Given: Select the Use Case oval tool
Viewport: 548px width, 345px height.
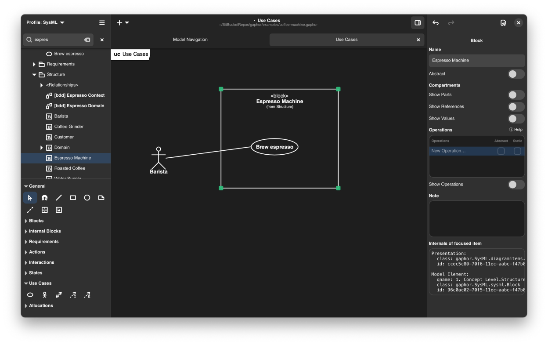Looking at the screenshot, I should pos(30,295).
